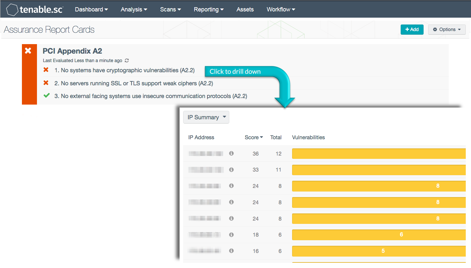Click the score value 16
This screenshot has width=471, height=268.
click(x=255, y=251)
